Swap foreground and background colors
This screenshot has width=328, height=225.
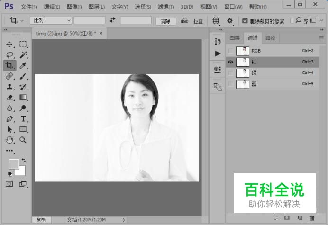[x=24, y=160]
